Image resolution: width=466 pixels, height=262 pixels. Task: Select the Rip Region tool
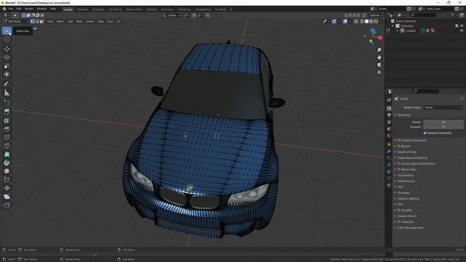click(7, 205)
